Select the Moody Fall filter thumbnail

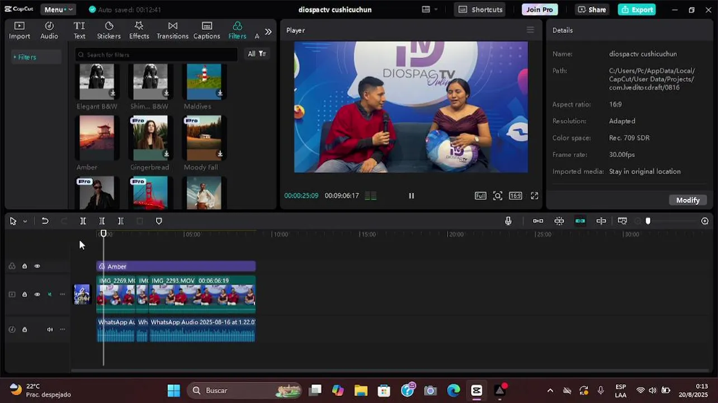click(x=204, y=137)
